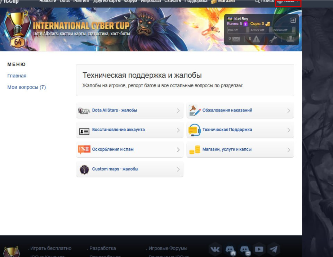Open the Восстановление аккаунта link
The height and width of the screenshot is (257, 333).
click(118, 130)
